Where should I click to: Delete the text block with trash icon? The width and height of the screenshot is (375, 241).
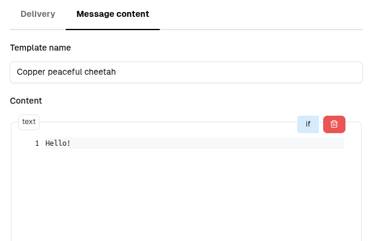tap(334, 124)
